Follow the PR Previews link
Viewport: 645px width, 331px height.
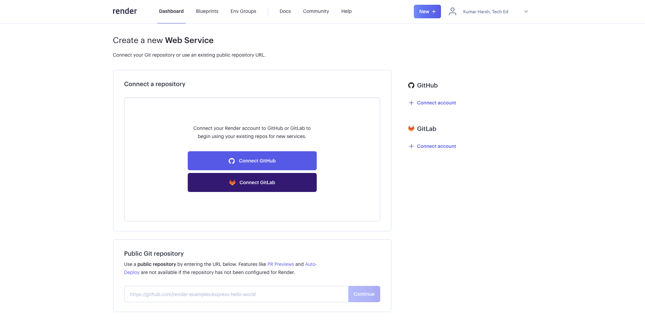(x=280, y=264)
